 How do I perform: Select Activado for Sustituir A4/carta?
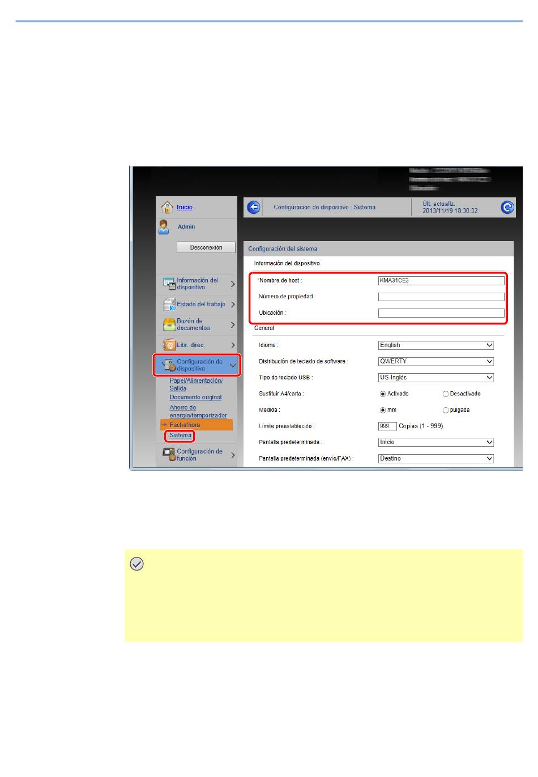pyautogui.click(x=383, y=394)
